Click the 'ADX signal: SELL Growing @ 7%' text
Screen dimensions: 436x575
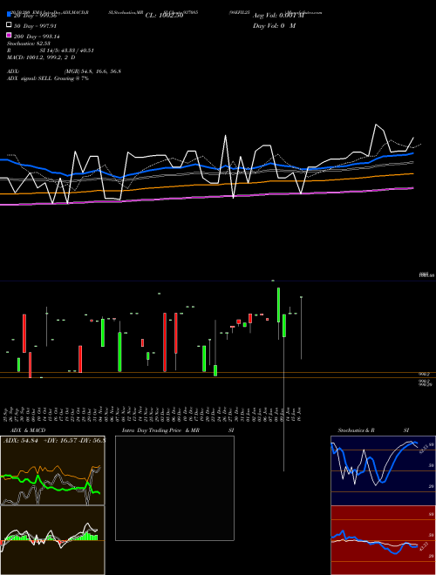click(x=48, y=78)
